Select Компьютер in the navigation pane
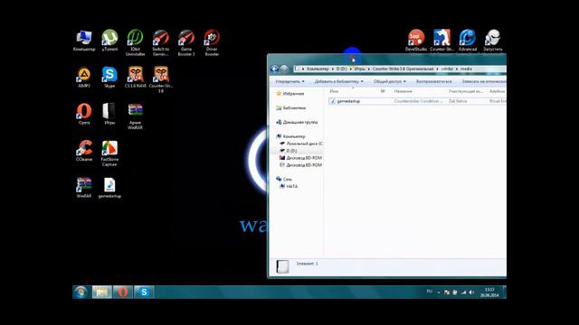Screen dimensions: 579x325 point(290,136)
